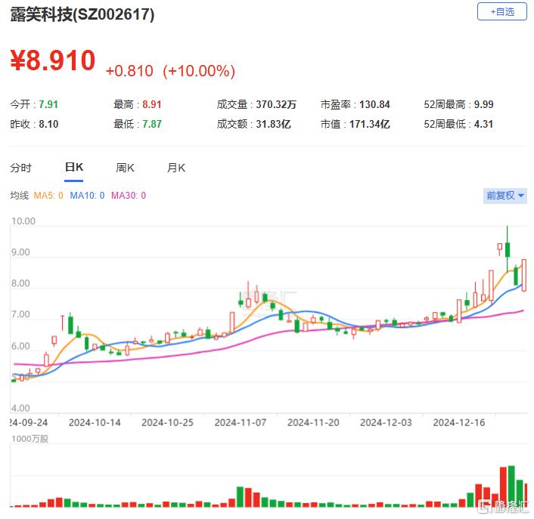Click the 10.00 price axis label
This screenshot has width=534, height=519.
coord(23,221)
